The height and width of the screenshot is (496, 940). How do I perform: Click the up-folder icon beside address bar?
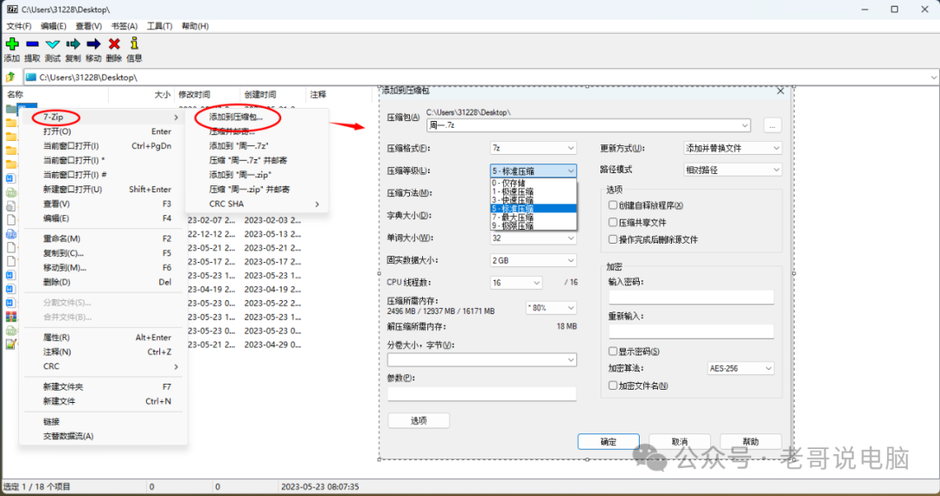10,77
